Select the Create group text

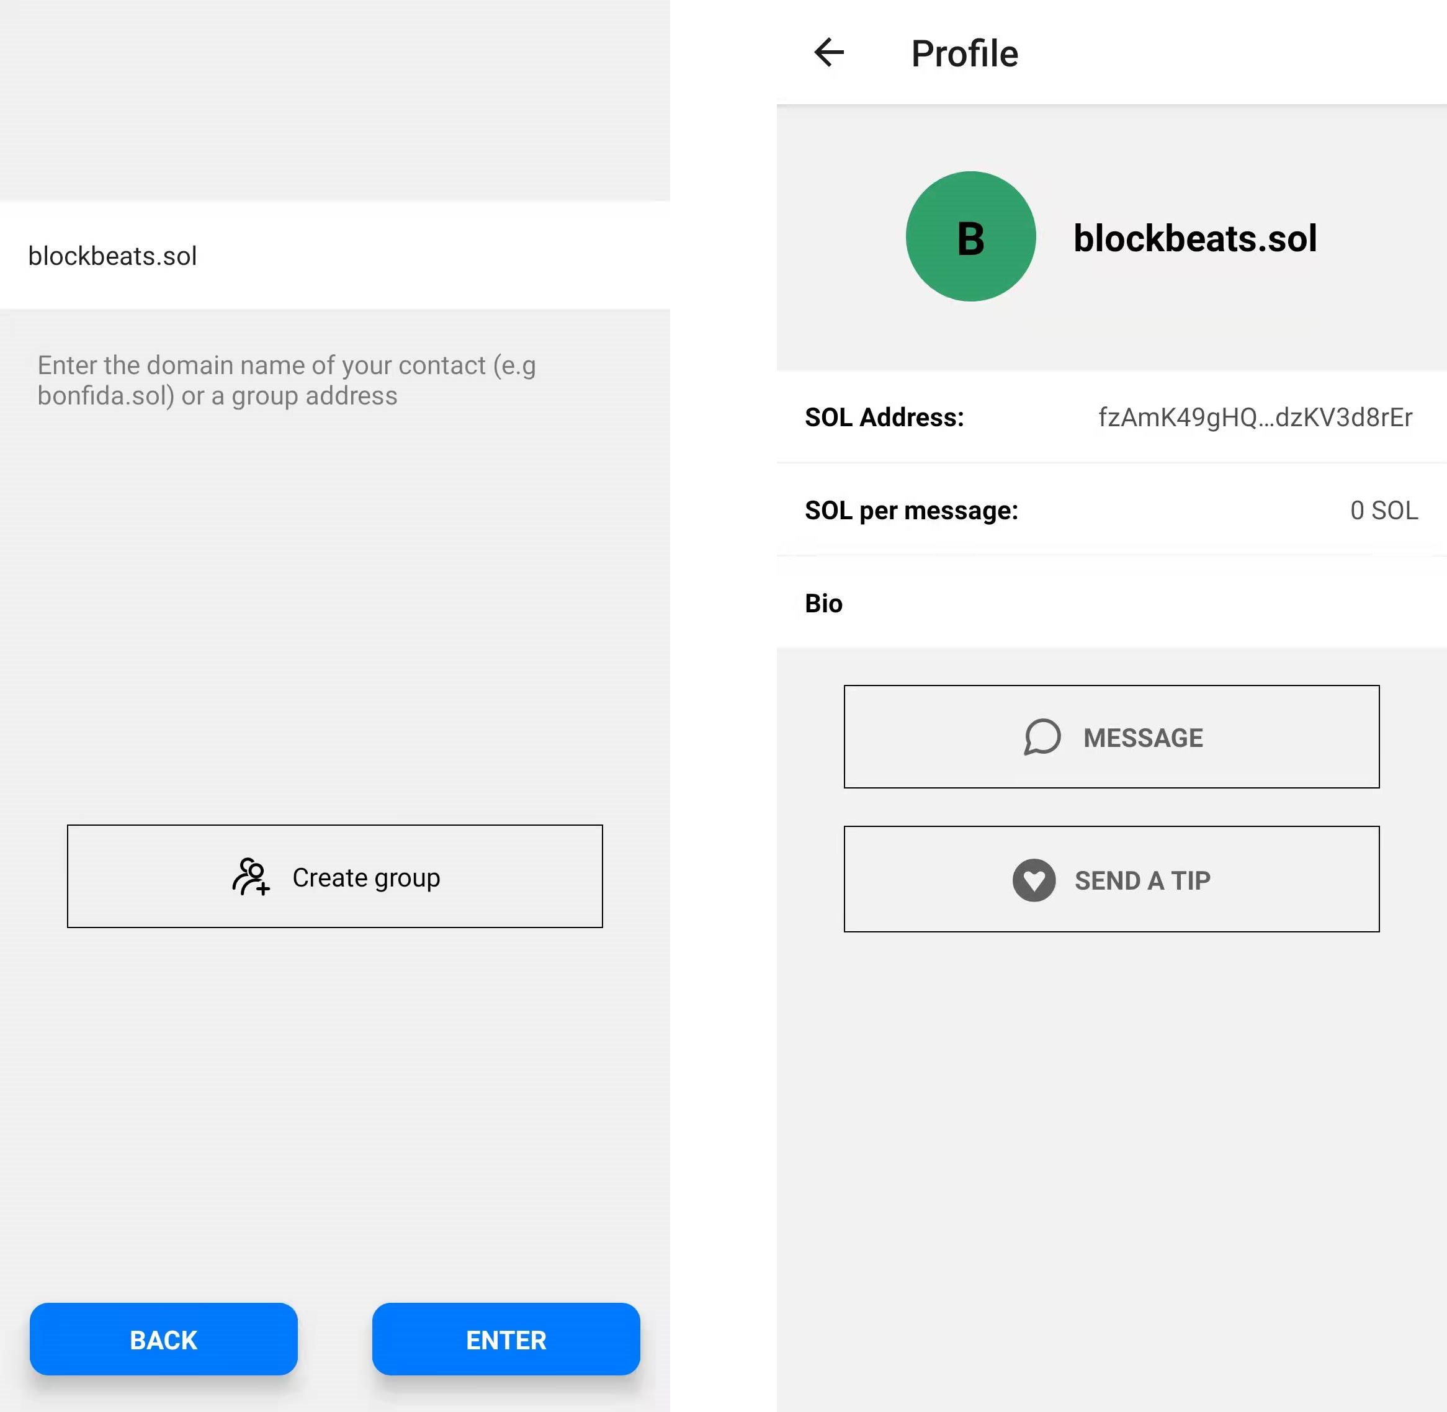pyautogui.click(x=366, y=877)
